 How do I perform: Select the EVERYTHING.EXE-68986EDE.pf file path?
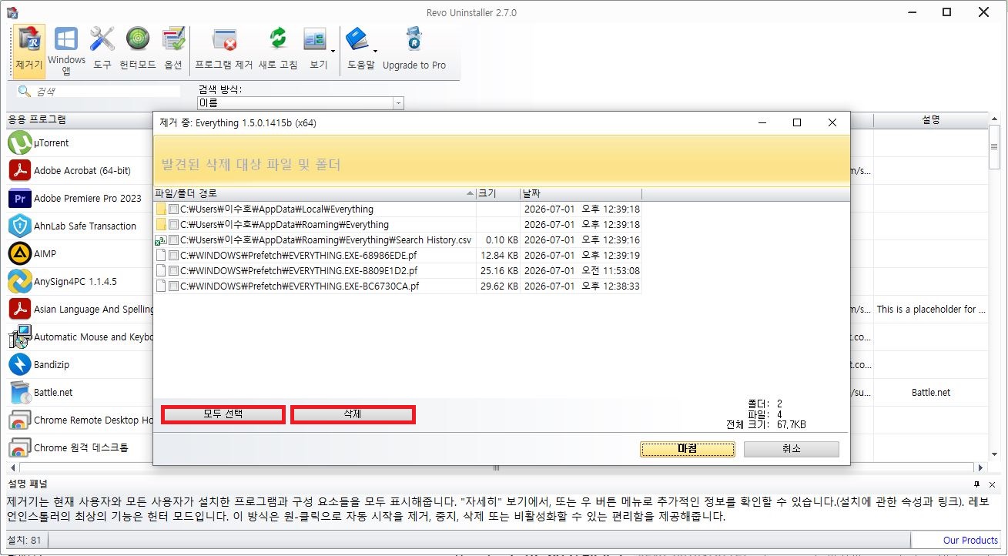click(299, 256)
